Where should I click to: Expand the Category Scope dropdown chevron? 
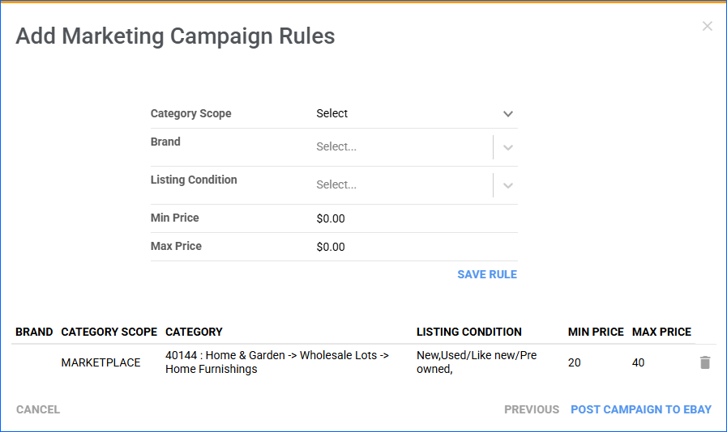point(507,114)
